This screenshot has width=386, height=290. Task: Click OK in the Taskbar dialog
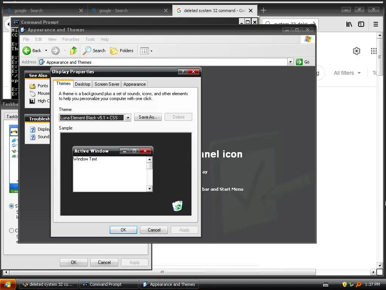74,262
